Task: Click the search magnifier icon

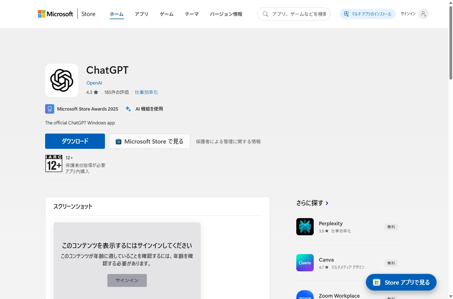Action: point(265,14)
